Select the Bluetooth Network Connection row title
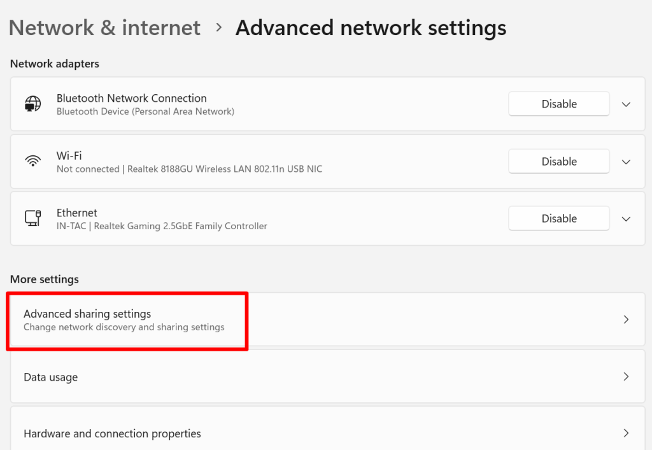Image resolution: width=652 pixels, height=450 pixels. click(131, 98)
